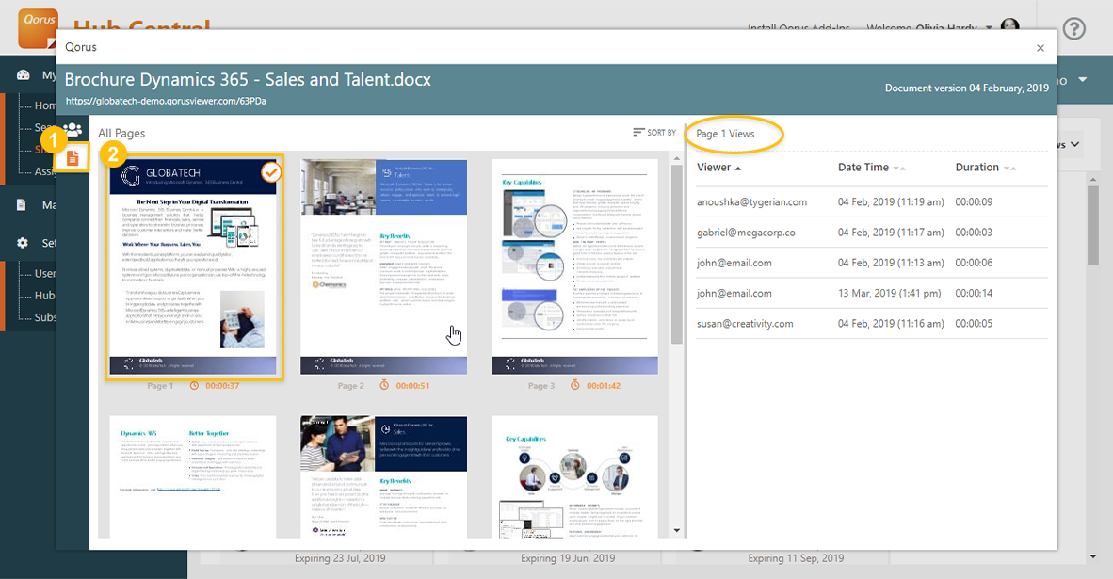Click the 13 Mar, 2019 (1:41 pm) date cell
The height and width of the screenshot is (579, 1113).
coord(890,293)
